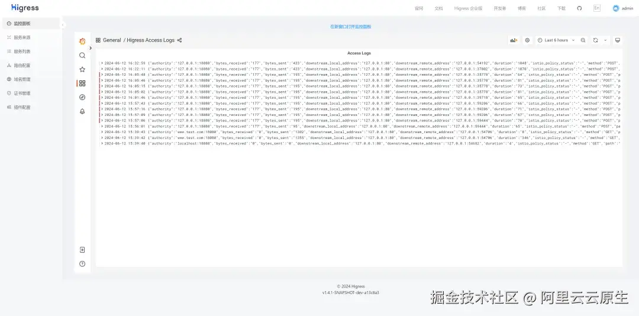The image size is (639, 316).
Task: Click the Higress logo
Action: (x=25, y=8)
